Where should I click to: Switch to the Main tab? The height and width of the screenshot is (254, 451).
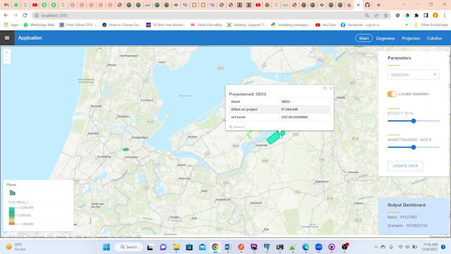click(364, 38)
